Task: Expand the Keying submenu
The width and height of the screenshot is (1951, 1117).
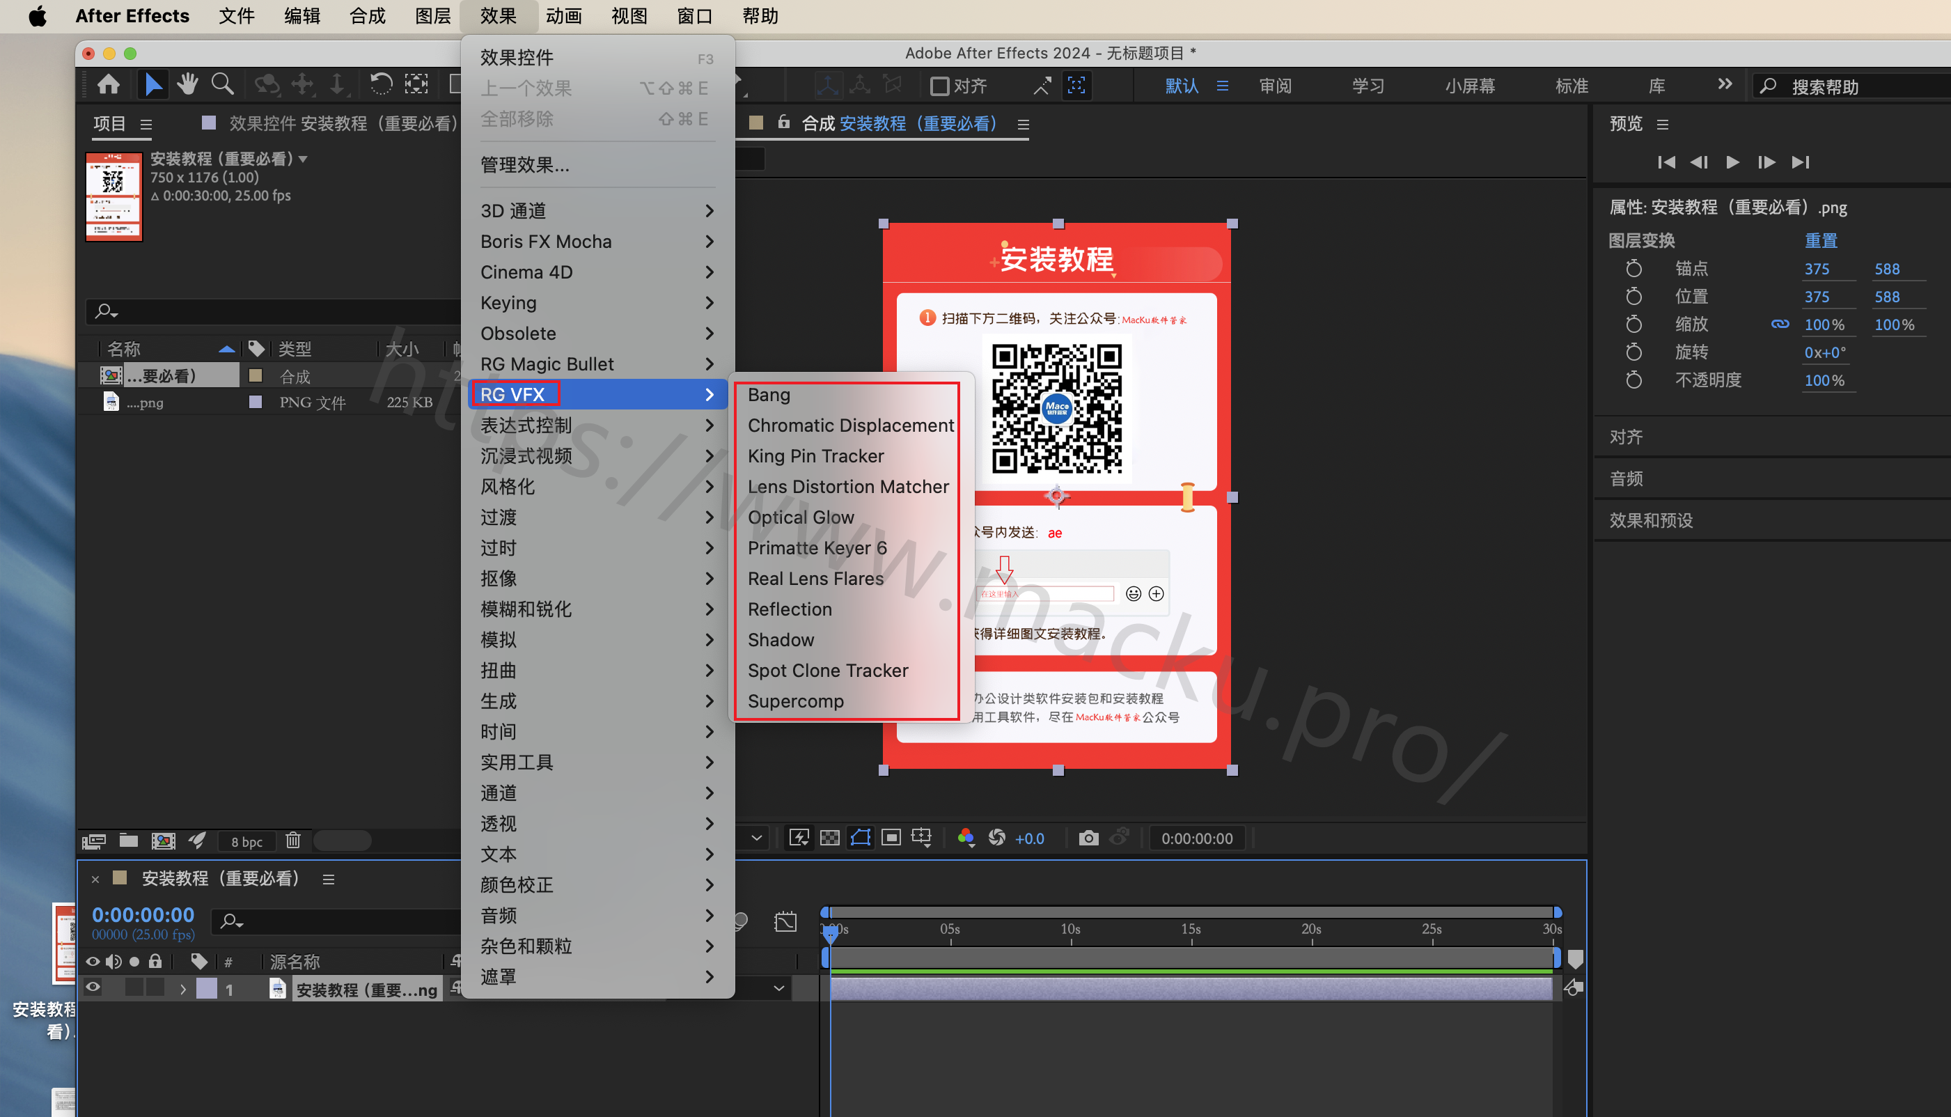Action: click(x=597, y=302)
